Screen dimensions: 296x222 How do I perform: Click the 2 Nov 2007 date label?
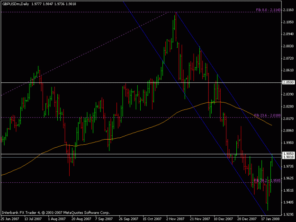tap(175, 219)
